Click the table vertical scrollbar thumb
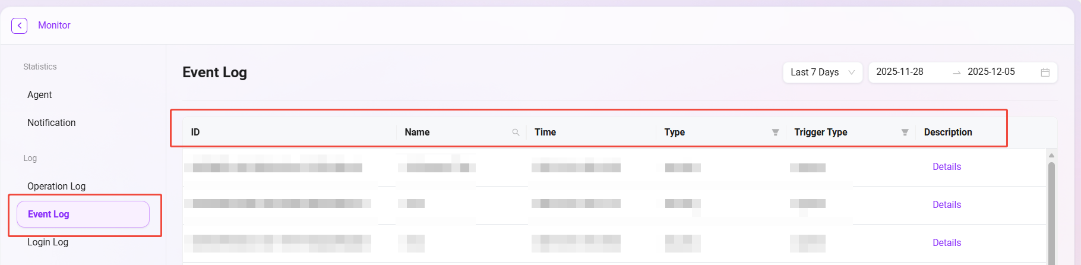 point(1051,214)
